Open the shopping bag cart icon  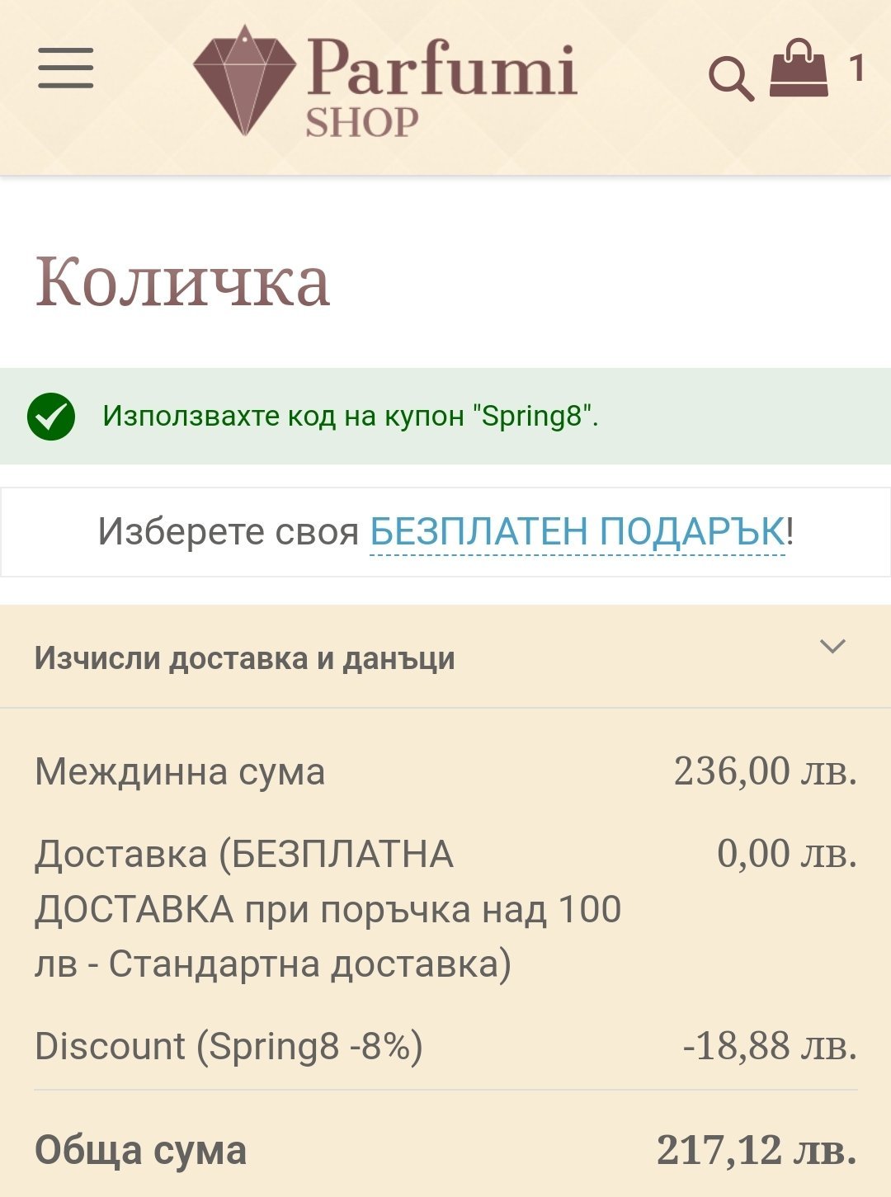pos(798,69)
